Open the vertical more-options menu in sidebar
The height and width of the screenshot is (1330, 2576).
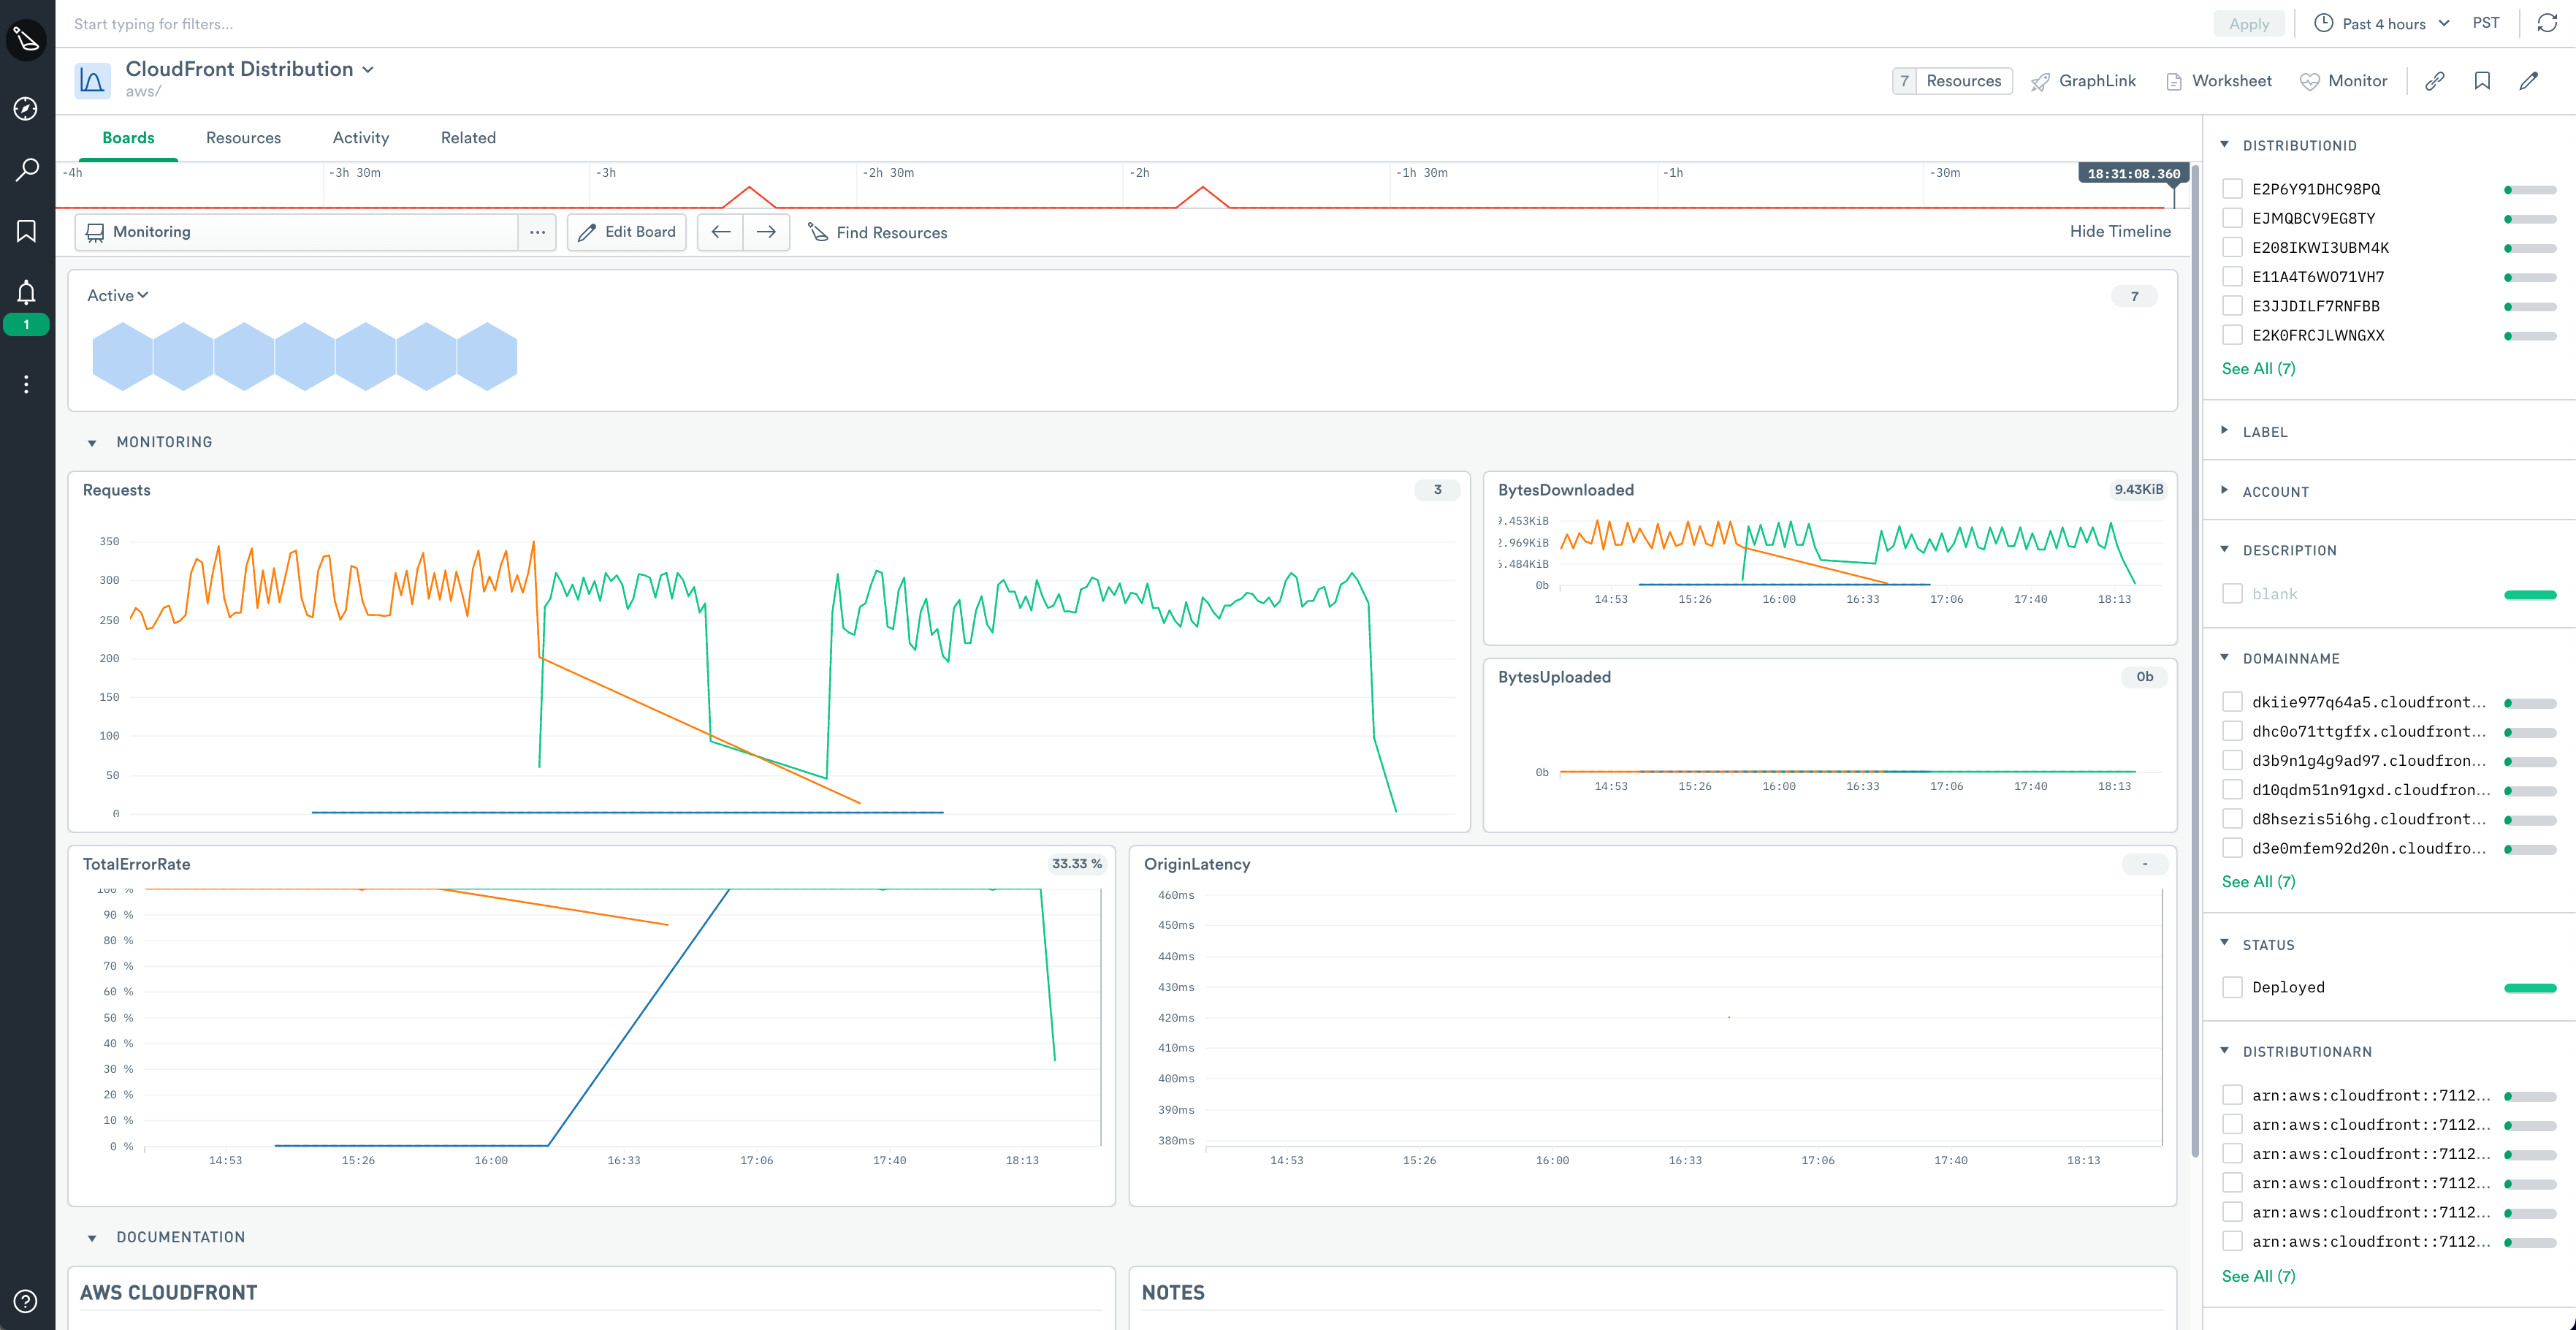pos(26,384)
